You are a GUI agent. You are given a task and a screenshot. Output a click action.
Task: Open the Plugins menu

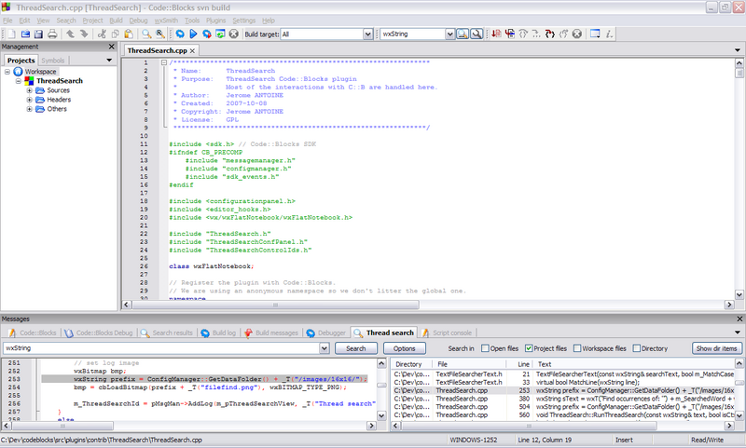coord(215,20)
